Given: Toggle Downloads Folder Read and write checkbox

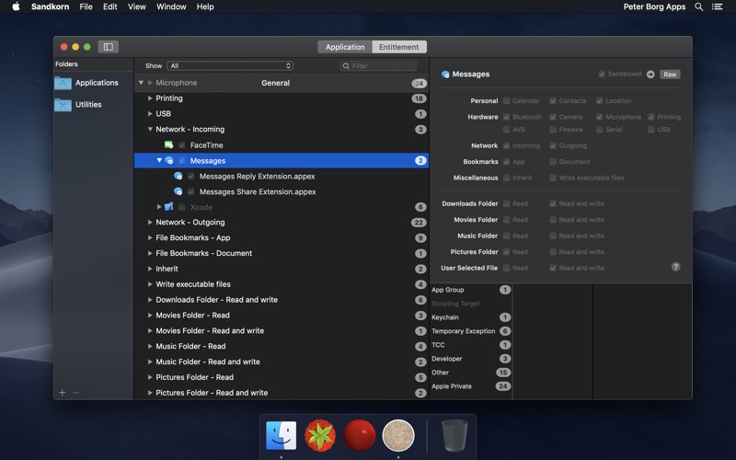Looking at the screenshot, I should point(553,203).
